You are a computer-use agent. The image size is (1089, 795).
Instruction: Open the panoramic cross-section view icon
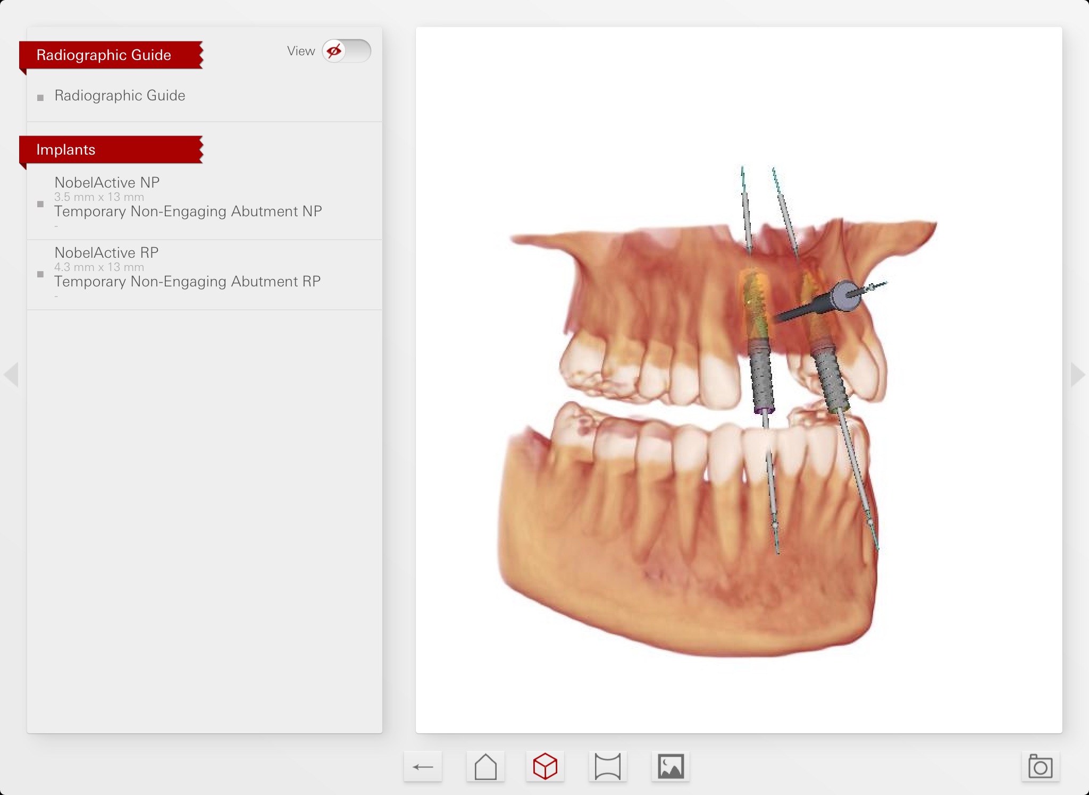(x=608, y=766)
